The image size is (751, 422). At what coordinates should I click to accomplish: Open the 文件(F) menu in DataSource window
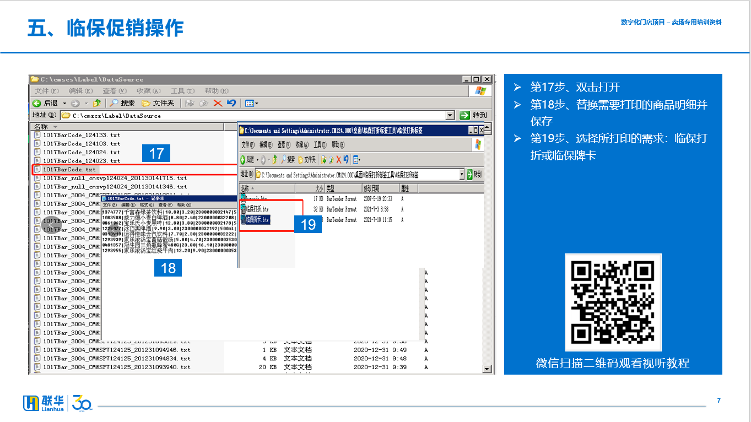click(46, 91)
